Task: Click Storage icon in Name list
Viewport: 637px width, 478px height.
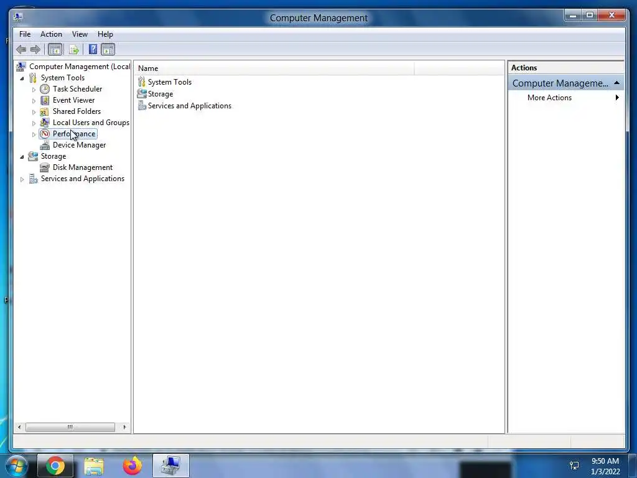Action: point(142,93)
